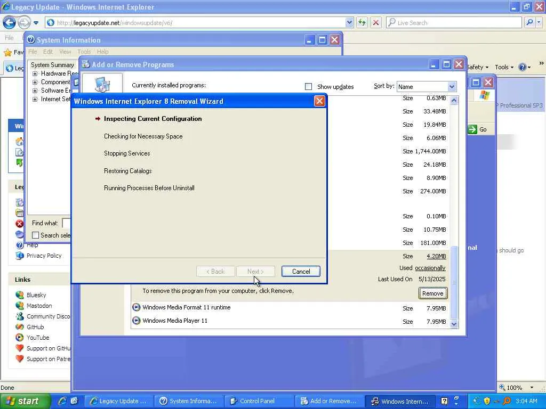Switch to Add or Remove taskbar button
The height and width of the screenshot is (409, 546).
click(328, 401)
